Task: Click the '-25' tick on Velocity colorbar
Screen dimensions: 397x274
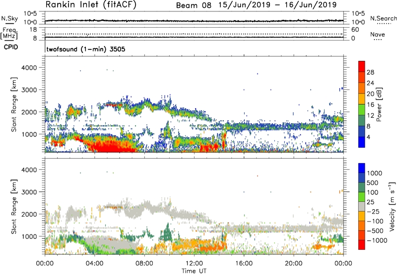Action: click(x=373, y=211)
